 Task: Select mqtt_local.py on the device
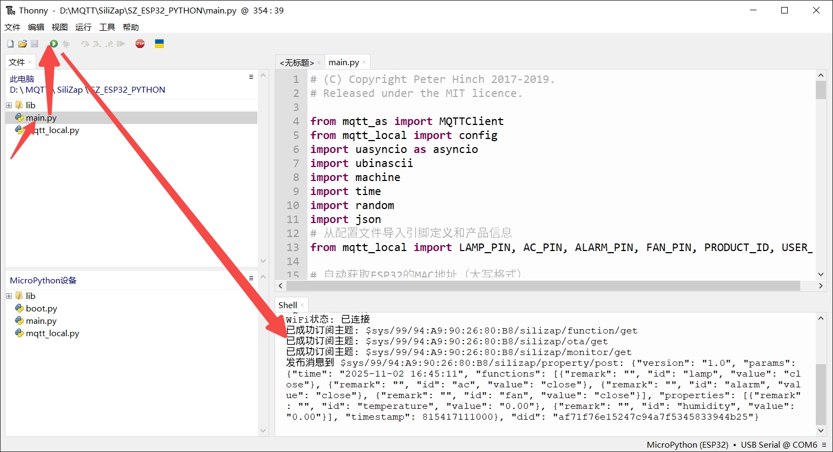coord(52,333)
